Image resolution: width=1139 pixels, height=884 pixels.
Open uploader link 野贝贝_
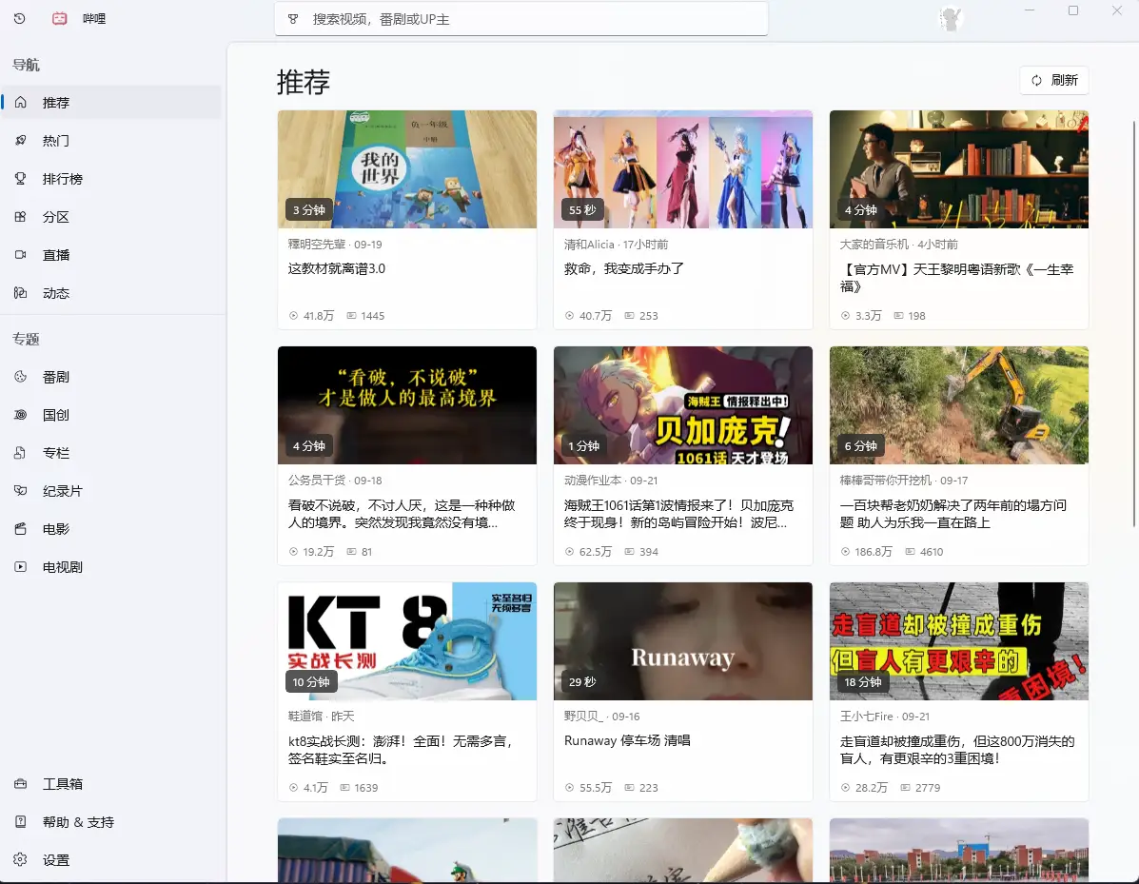(x=583, y=717)
